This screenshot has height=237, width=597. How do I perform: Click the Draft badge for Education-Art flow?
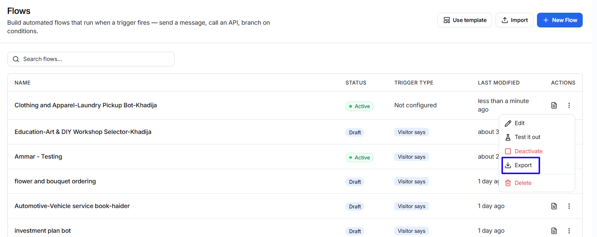tap(355, 132)
